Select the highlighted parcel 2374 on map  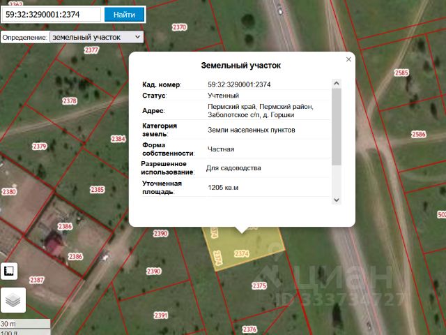(242, 253)
